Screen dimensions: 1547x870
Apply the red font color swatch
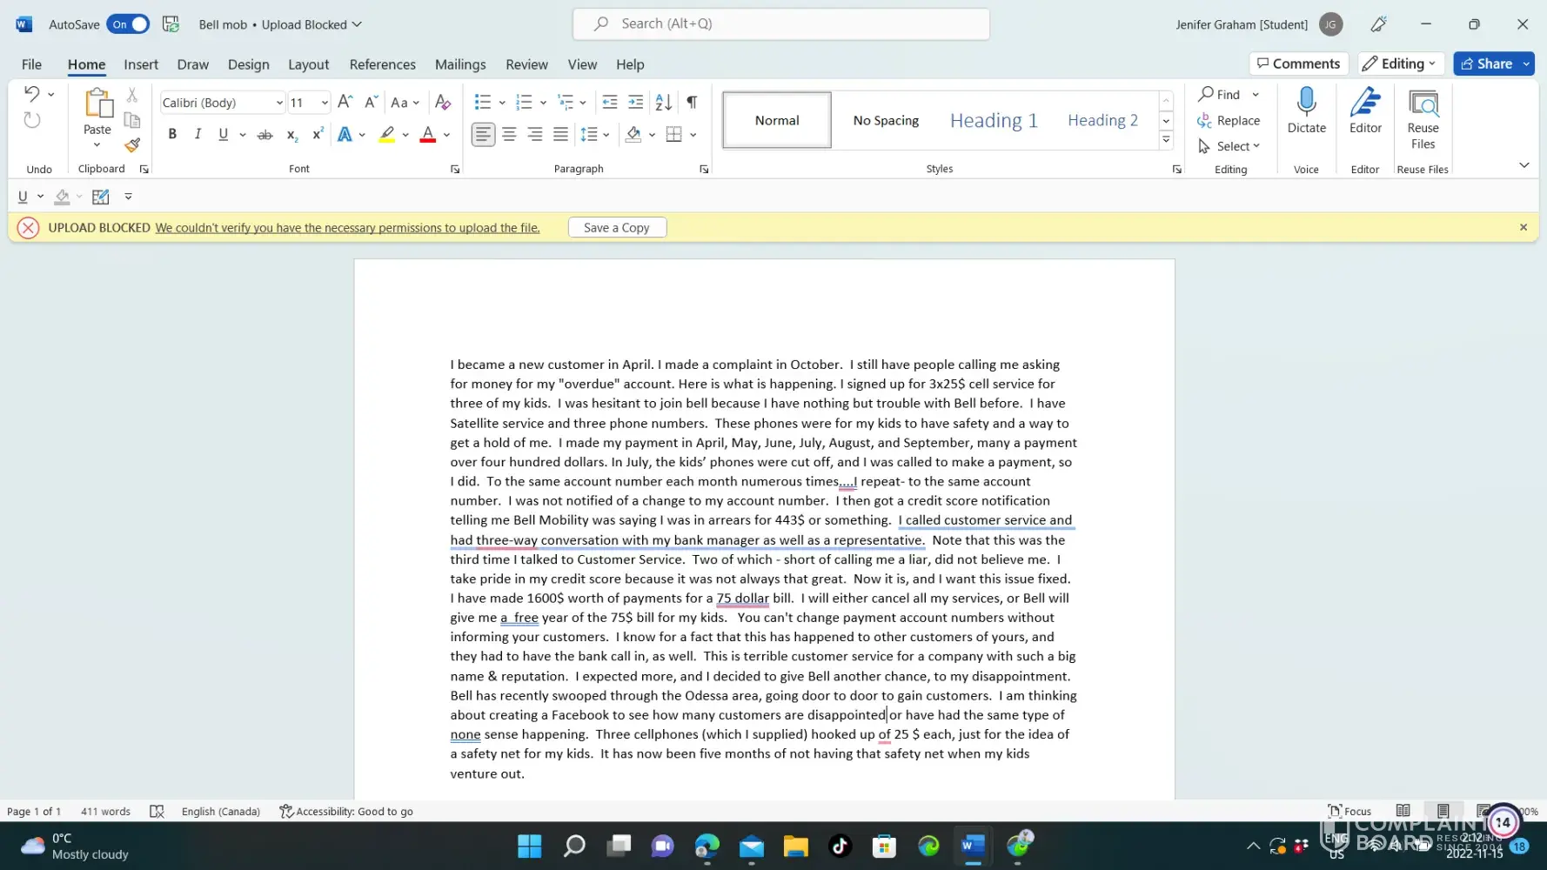click(427, 135)
